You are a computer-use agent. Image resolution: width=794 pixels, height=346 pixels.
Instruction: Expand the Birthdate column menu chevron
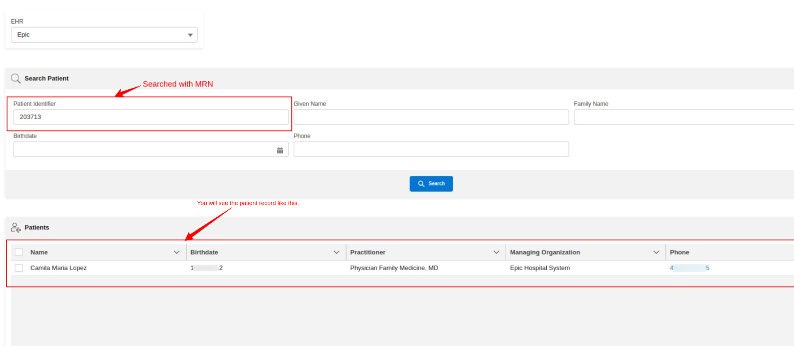point(336,252)
